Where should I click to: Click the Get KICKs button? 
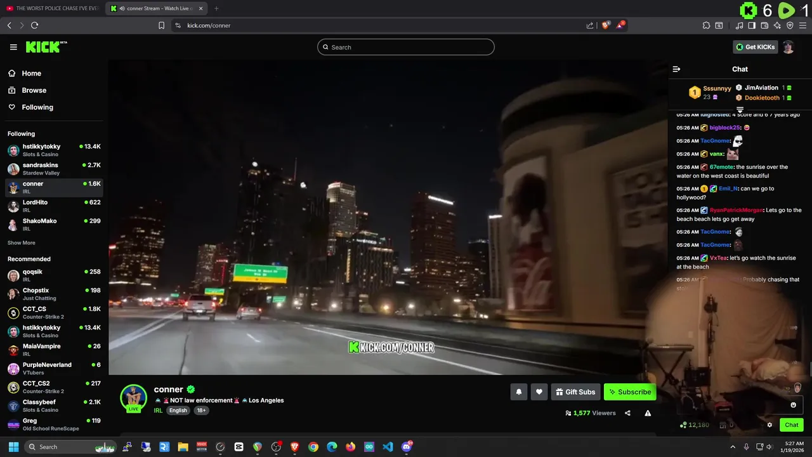pyautogui.click(x=755, y=47)
